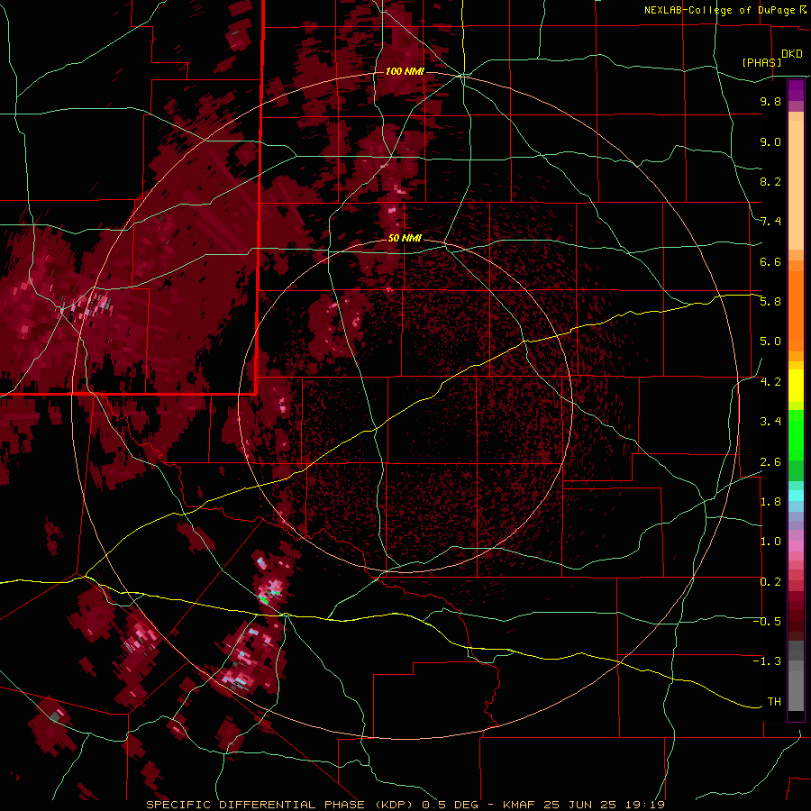The image size is (811, 811).
Task: Select the 8.2 legend value
Action: (770, 181)
